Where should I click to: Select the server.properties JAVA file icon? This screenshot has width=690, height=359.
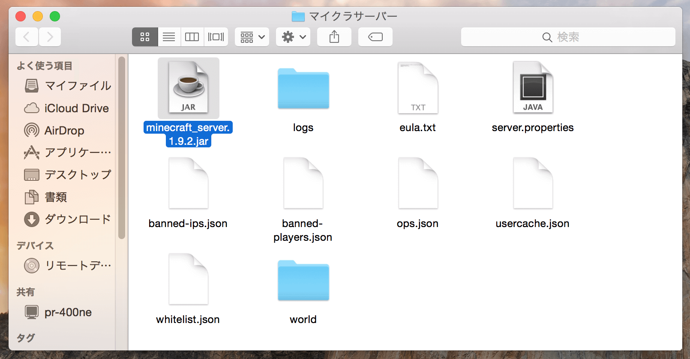(533, 88)
